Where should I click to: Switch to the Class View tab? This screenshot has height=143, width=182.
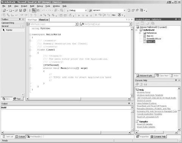pyautogui.click(x=162, y=76)
